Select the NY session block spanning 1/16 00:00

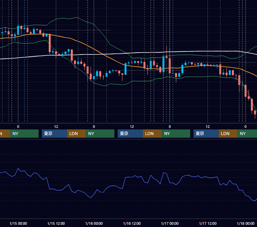point(100,134)
